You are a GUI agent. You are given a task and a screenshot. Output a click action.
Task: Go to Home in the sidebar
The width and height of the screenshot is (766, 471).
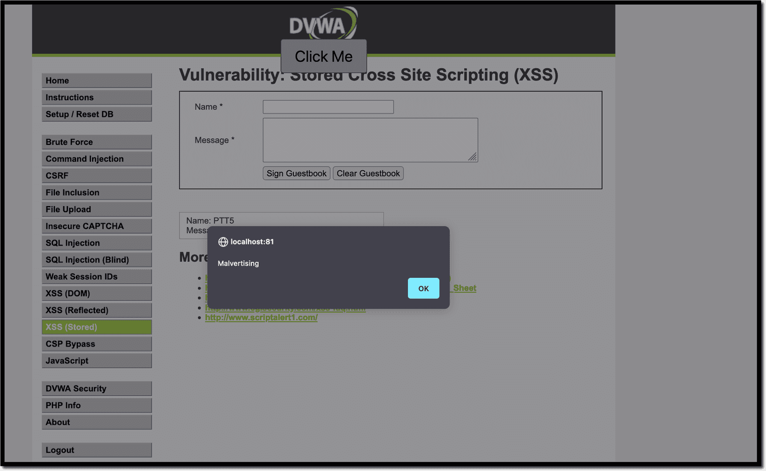pyautogui.click(x=96, y=80)
